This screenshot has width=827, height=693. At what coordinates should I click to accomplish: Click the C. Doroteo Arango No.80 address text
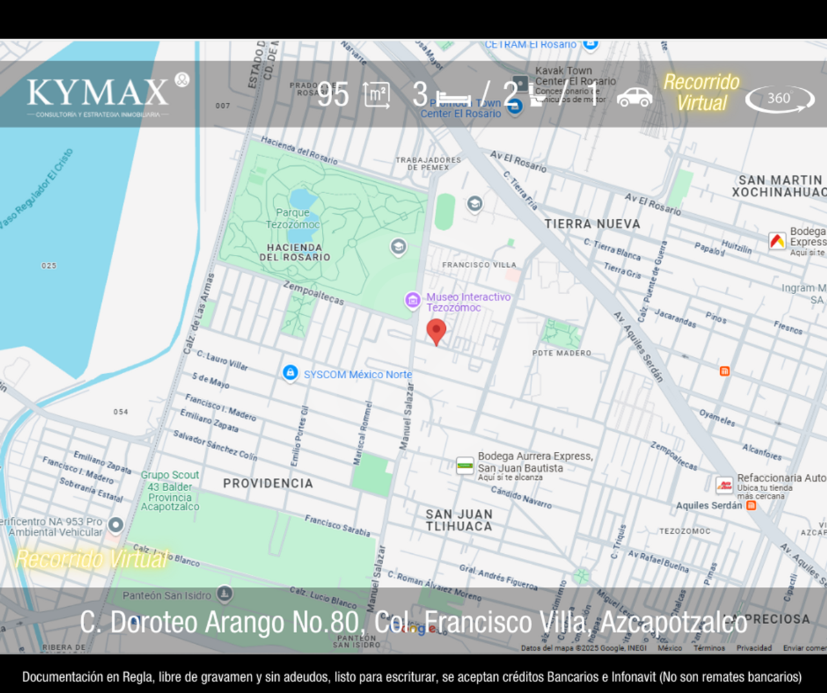[x=413, y=622]
